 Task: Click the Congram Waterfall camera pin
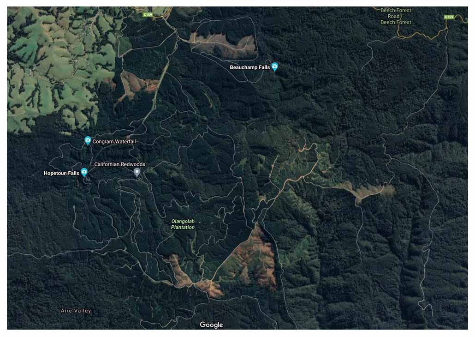pyautogui.click(x=88, y=141)
